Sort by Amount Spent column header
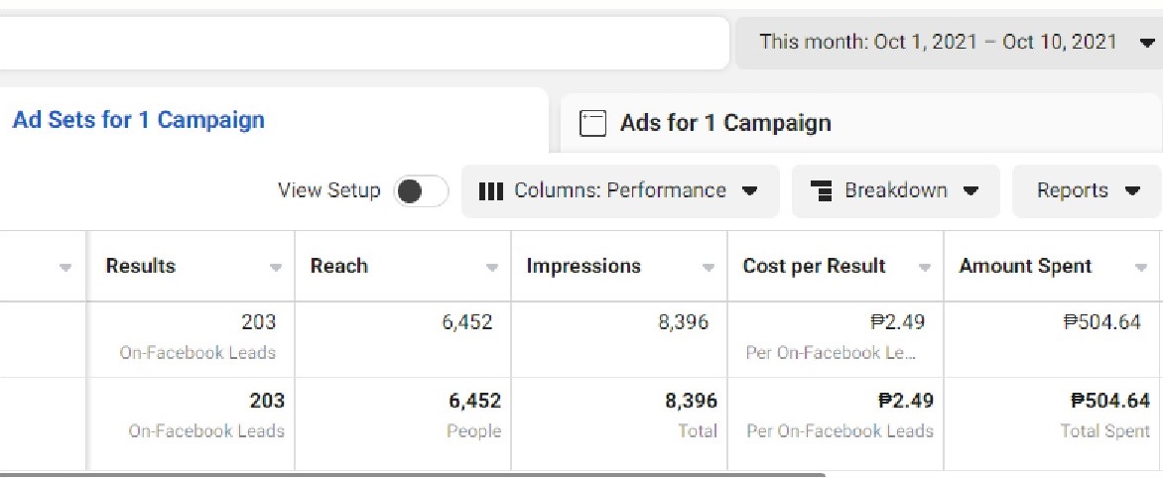This screenshot has height=478, width=1163. [1025, 267]
